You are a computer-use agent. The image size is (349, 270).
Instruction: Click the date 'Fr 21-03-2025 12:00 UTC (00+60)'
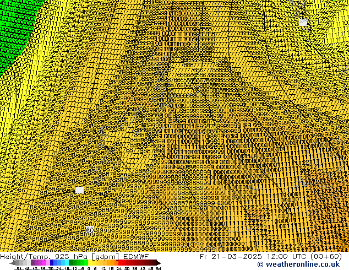(x=271, y=256)
